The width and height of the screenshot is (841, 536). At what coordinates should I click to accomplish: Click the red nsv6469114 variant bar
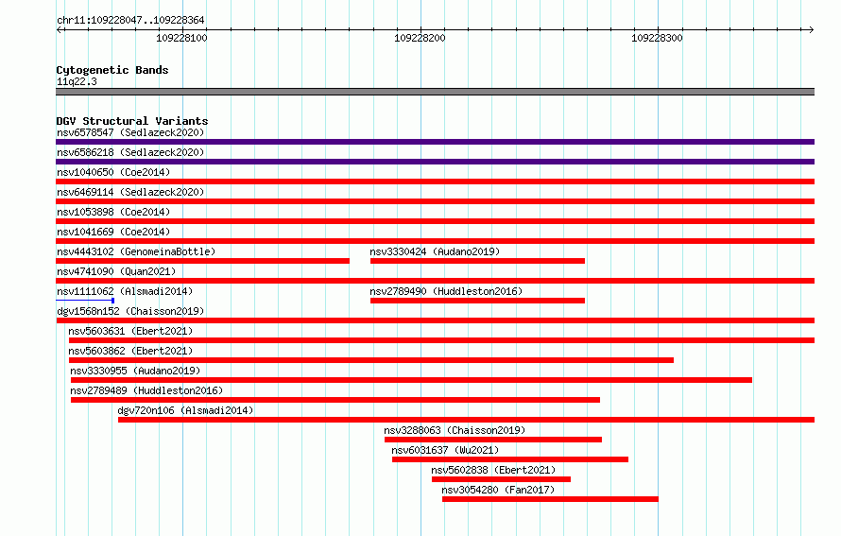[x=435, y=201]
